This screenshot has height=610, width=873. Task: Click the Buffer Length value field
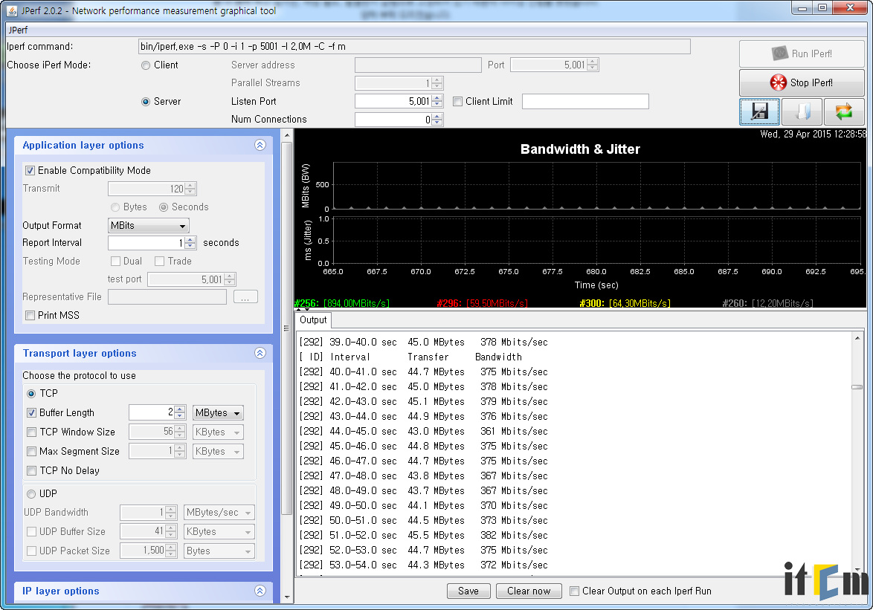tap(152, 412)
